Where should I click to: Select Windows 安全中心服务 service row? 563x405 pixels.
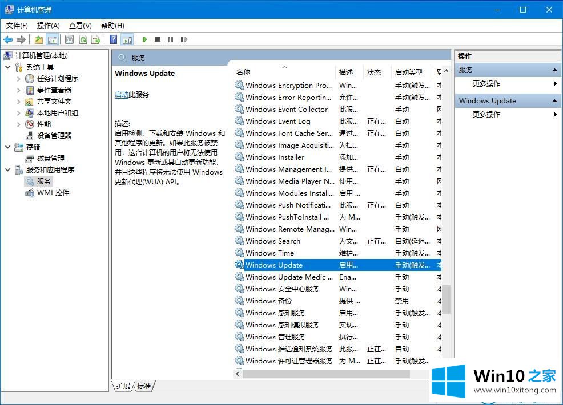[x=338, y=289]
